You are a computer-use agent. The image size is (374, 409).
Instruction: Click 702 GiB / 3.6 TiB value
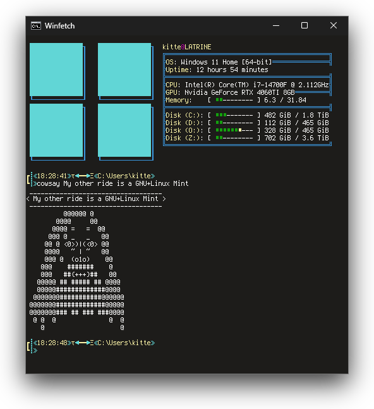point(296,138)
